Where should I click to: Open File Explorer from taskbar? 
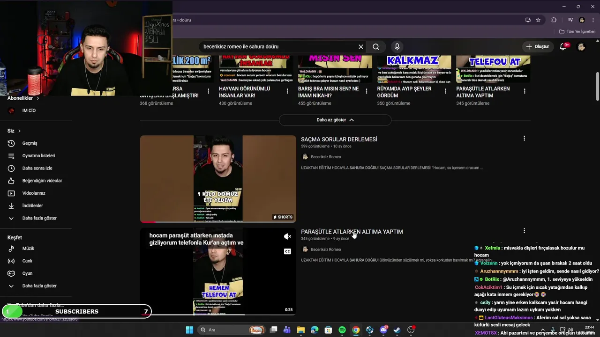301,330
